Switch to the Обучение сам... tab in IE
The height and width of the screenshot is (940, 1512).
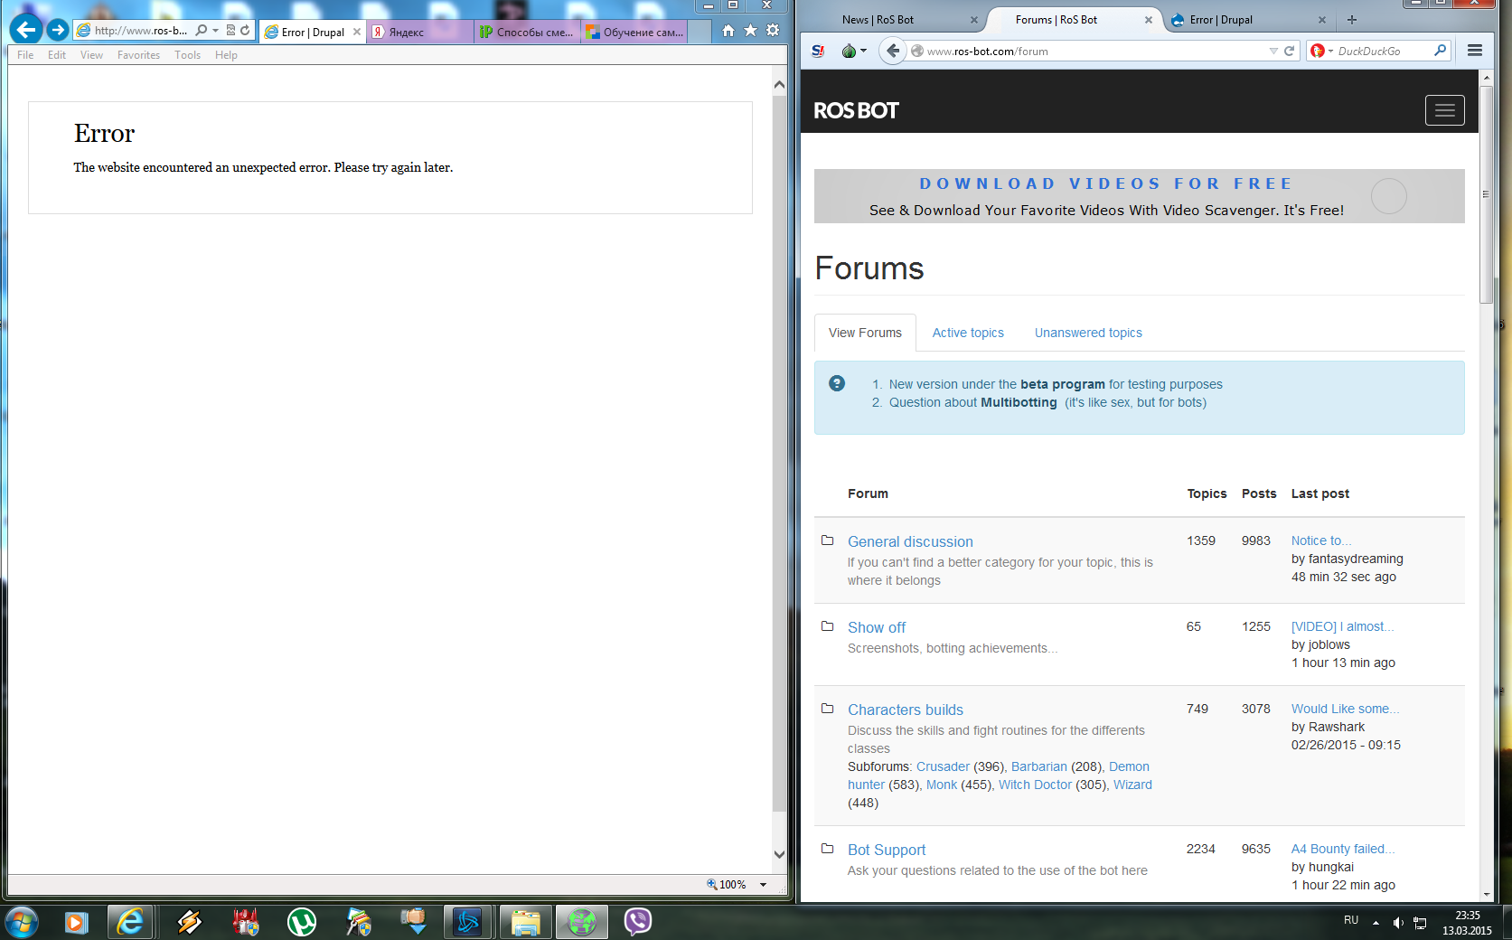634,32
